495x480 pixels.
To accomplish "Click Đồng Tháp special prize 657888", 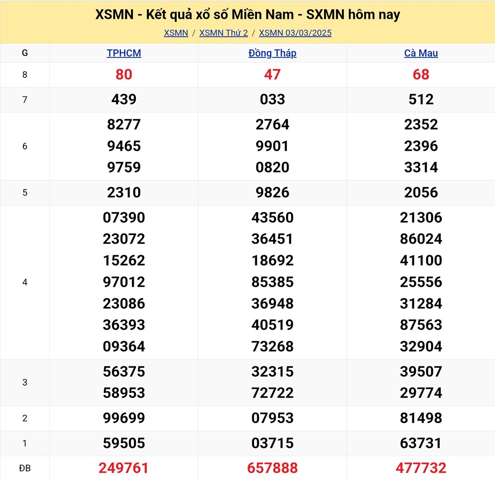I will (x=273, y=468).
